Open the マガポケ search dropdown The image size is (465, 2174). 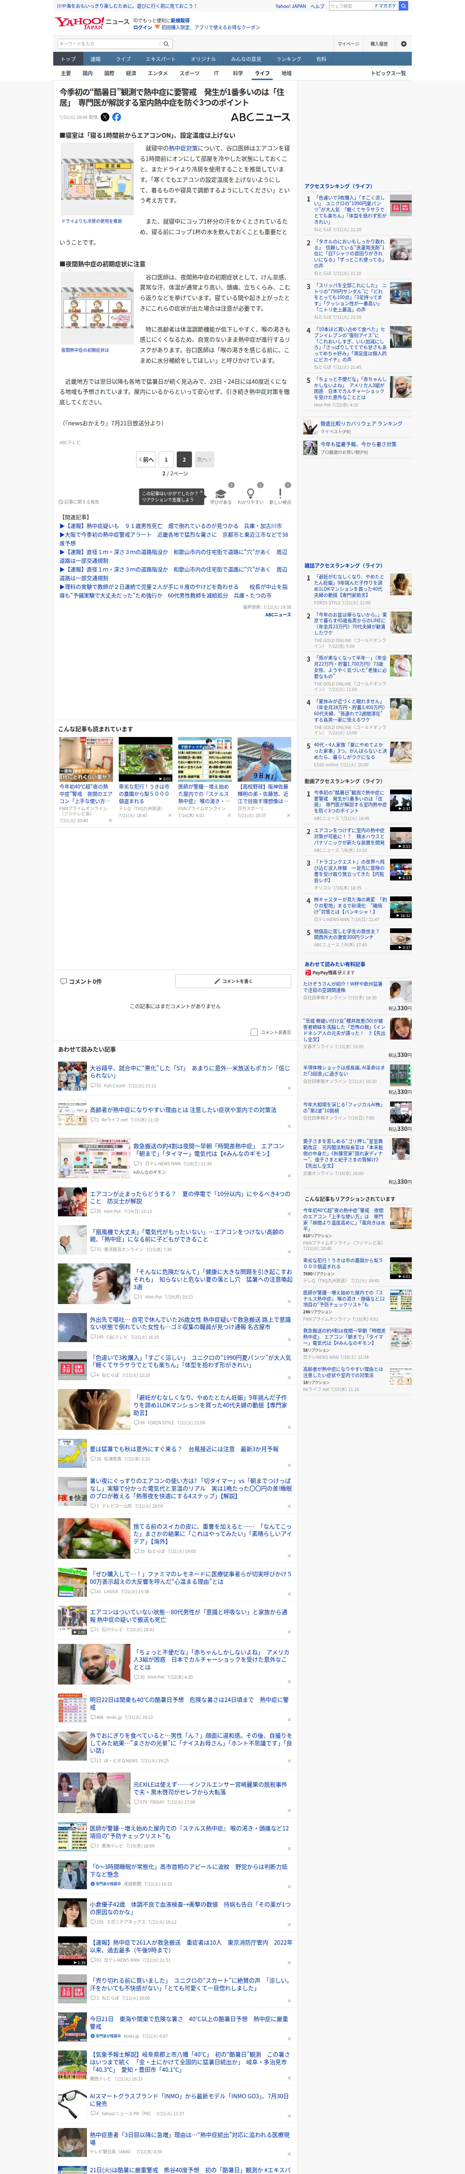(x=386, y=6)
